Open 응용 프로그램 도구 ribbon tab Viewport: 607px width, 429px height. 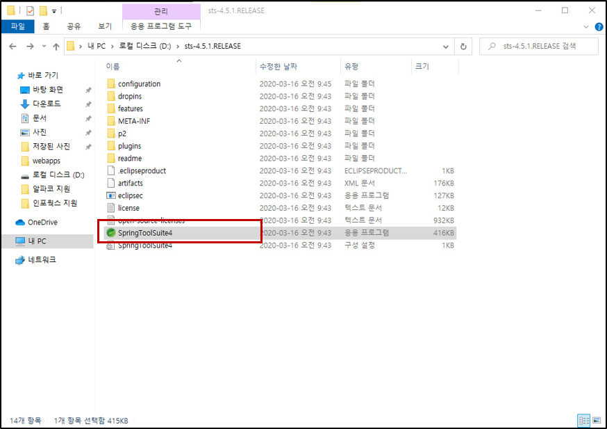(x=161, y=26)
